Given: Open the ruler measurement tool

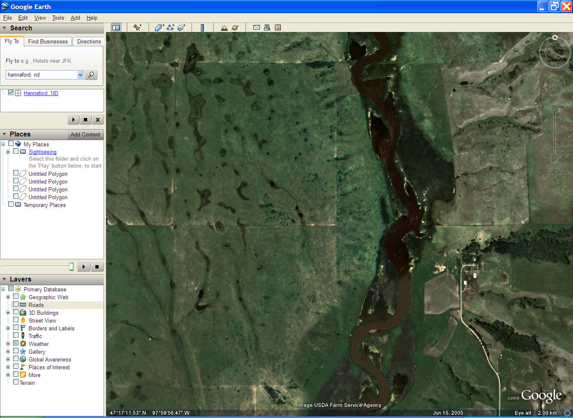Looking at the screenshot, I should 202,27.
